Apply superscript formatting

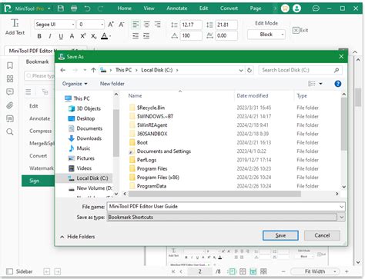click(83, 36)
